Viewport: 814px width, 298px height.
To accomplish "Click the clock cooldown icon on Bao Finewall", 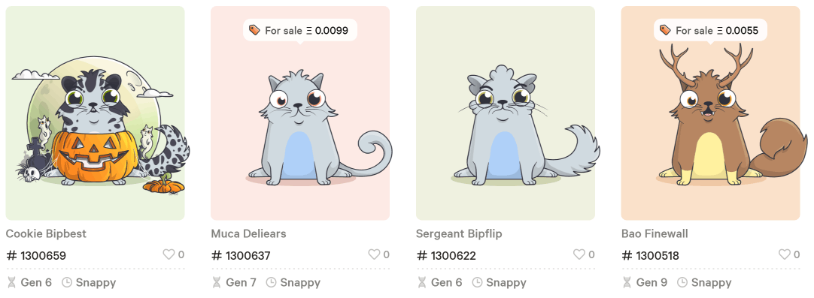I will click(x=682, y=282).
